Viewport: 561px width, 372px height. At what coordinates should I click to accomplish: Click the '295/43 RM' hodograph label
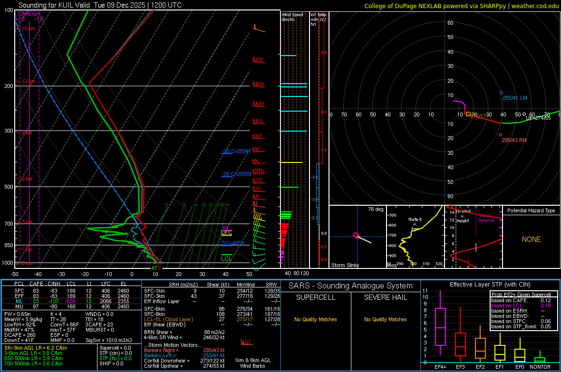pos(514,140)
